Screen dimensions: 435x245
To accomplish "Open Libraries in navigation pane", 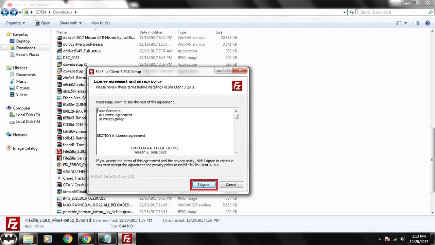I will point(20,68).
